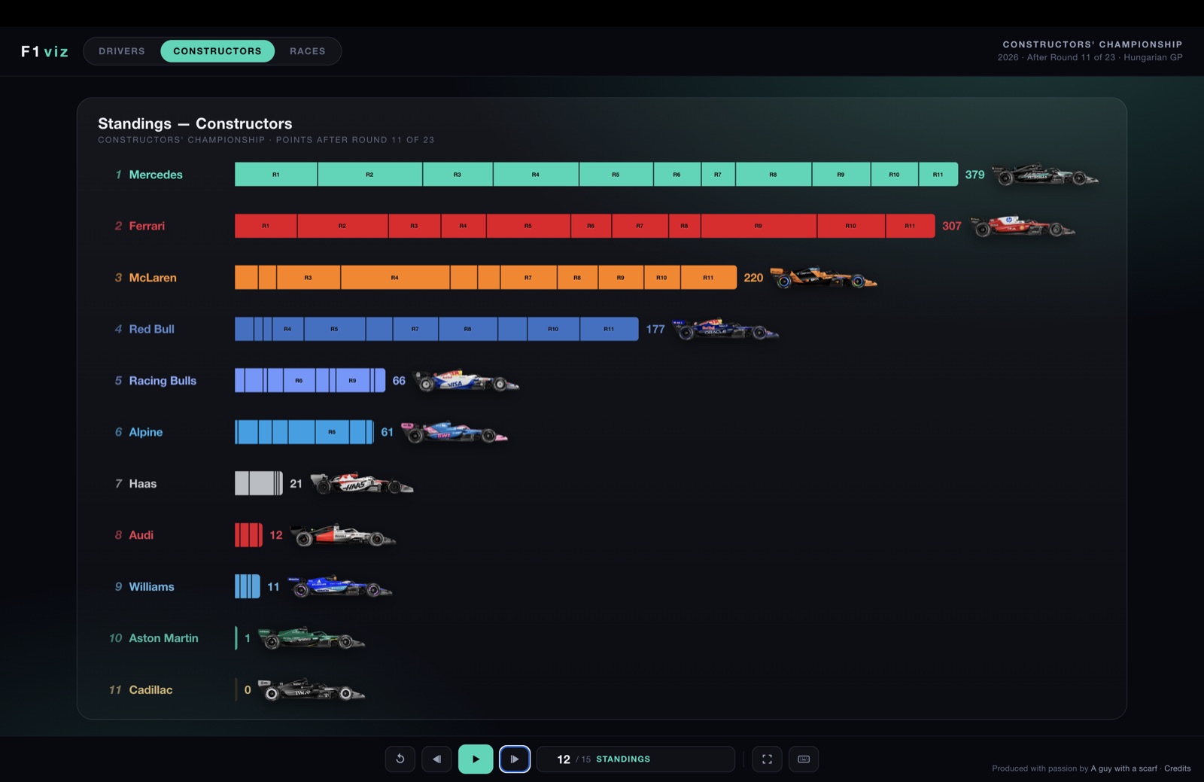Click the Racing Bulls car image
The height and width of the screenshot is (782, 1204).
[x=467, y=381]
